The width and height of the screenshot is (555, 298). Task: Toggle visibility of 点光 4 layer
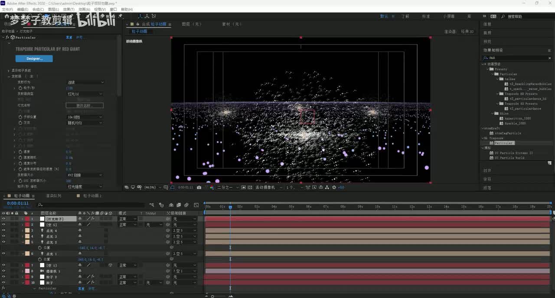(3, 230)
